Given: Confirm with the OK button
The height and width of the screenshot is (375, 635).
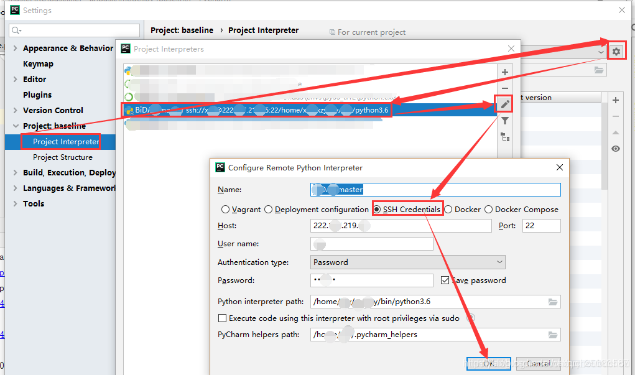Looking at the screenshot, I should [488, 363].
